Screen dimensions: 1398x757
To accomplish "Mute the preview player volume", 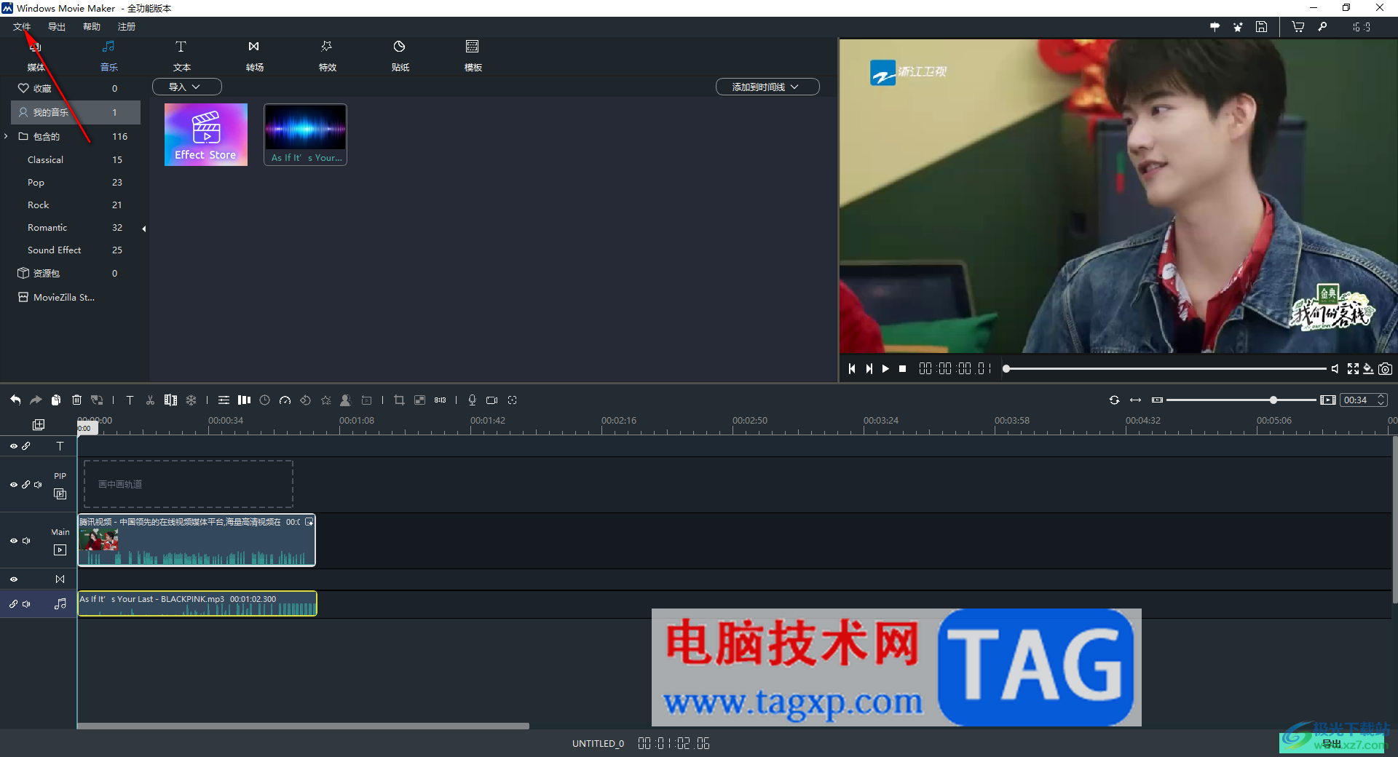I will click(x=1335, y=369).
